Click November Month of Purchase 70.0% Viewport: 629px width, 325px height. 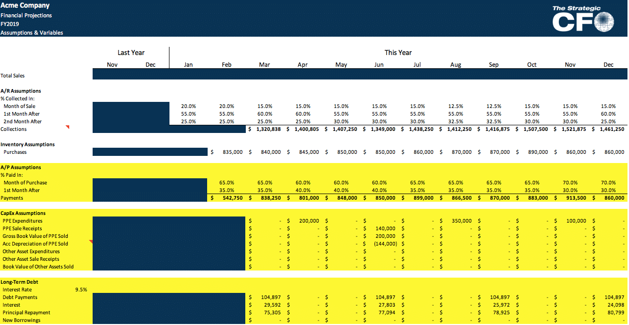[570, 182]
